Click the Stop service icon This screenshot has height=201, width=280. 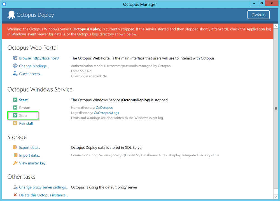click(x=15, y=115)
